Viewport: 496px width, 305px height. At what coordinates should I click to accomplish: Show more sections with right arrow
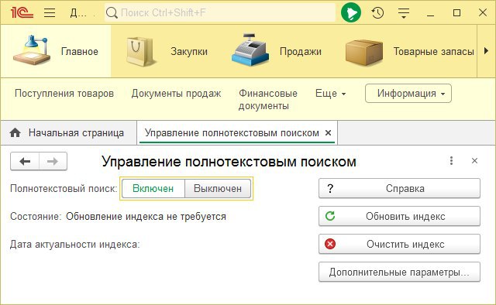tap(486, 51)
